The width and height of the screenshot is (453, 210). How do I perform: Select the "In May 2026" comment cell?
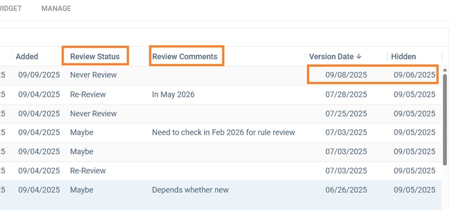(x=173, y=94)
